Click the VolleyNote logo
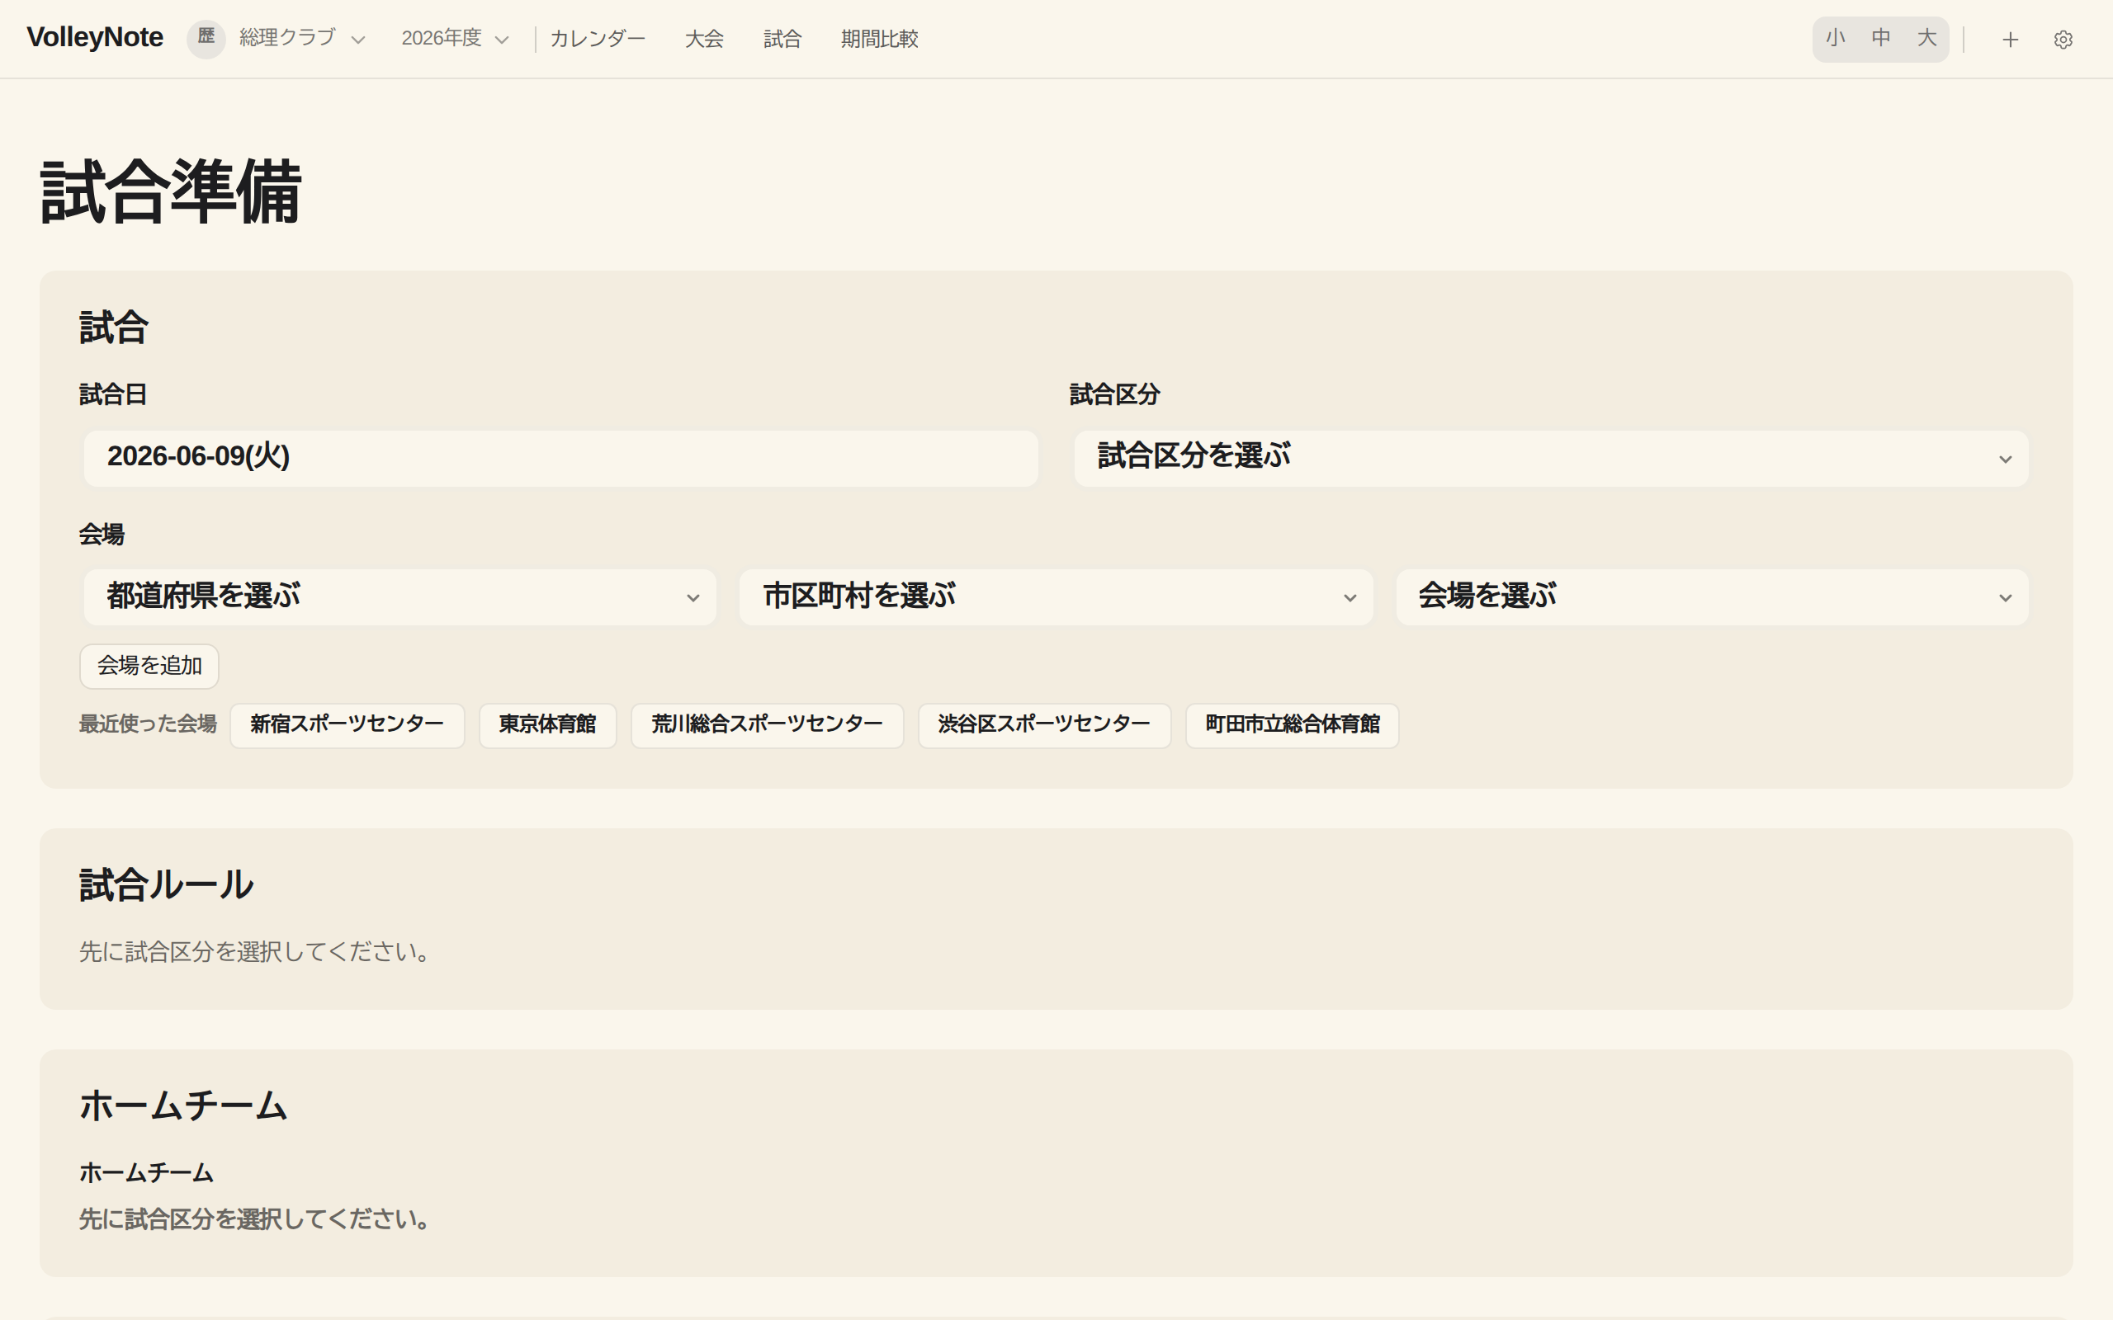 pyautogui.click(x=95, y=38)
